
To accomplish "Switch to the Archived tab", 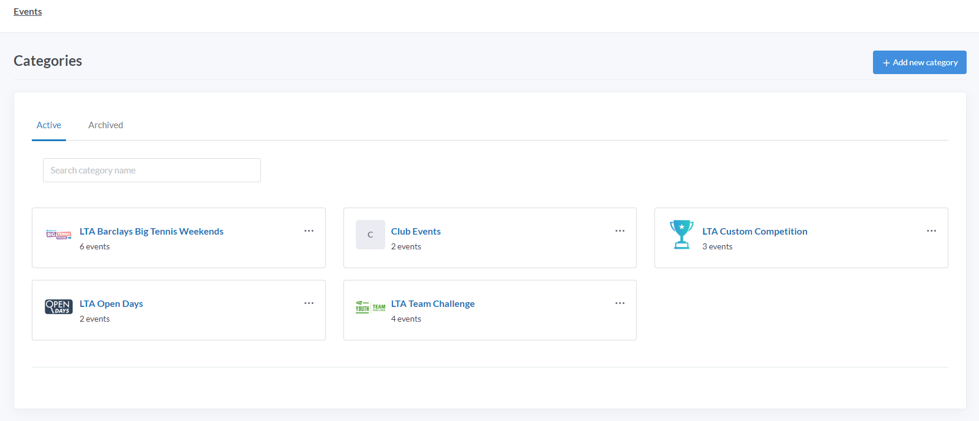I will pyautogui.click(x=105, y=125).
